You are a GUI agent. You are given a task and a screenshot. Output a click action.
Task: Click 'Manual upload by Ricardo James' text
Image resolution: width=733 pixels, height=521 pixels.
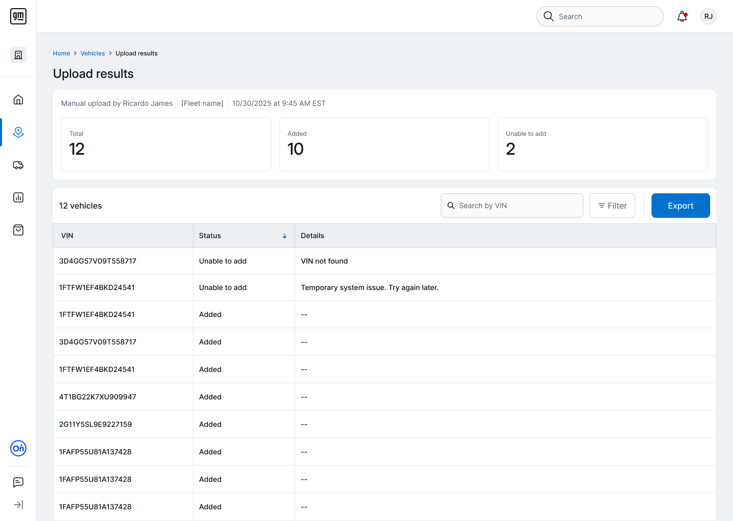(117, 103)
